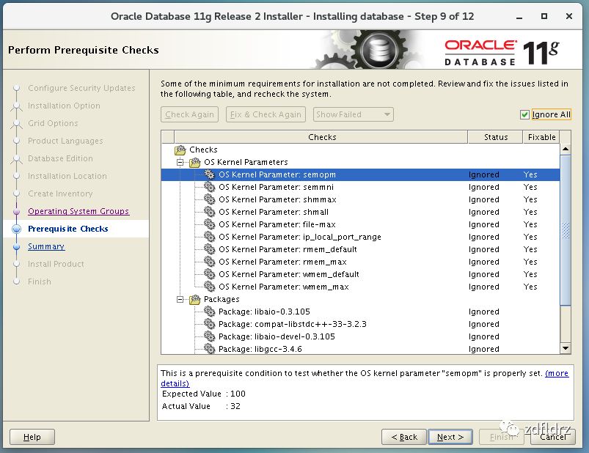Click the gear icon beside libgcc-3.4.6
This screenshot has width=589, height=453.
[209, 349]
